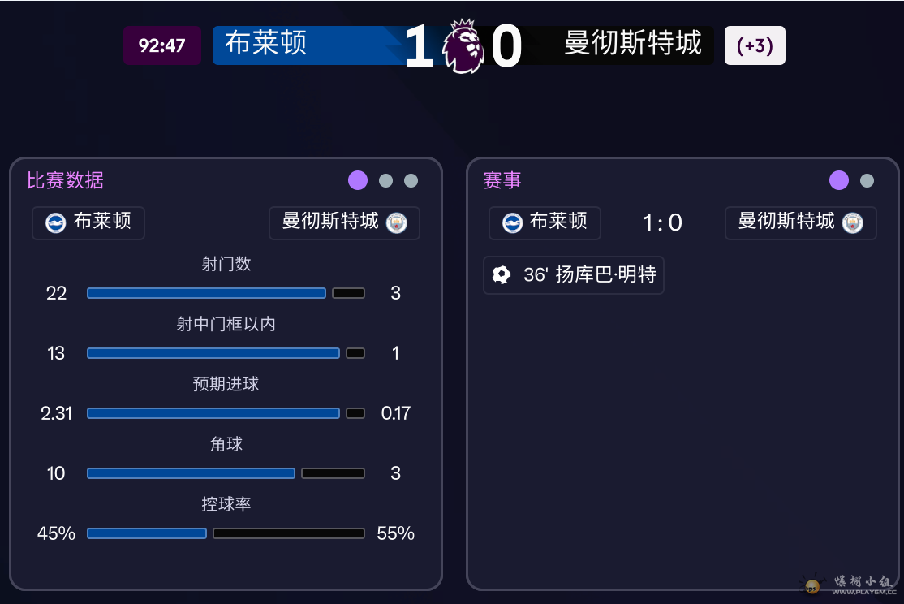Select the purple first page dot in 赛事

pyautogui.click(x=839, y=180)
